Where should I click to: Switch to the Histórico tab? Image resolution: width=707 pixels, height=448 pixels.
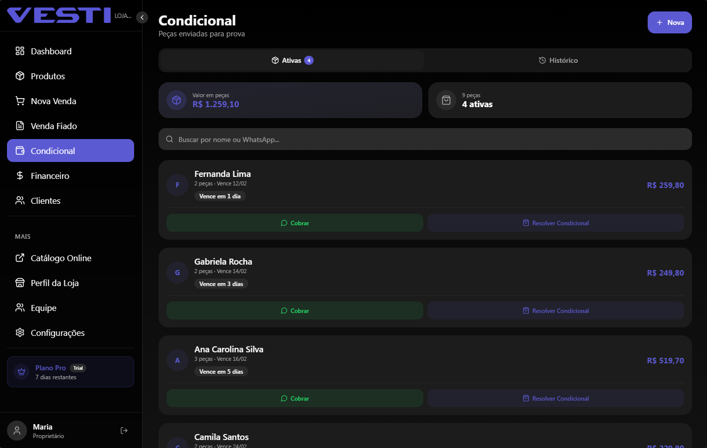(x=558, y=60)
